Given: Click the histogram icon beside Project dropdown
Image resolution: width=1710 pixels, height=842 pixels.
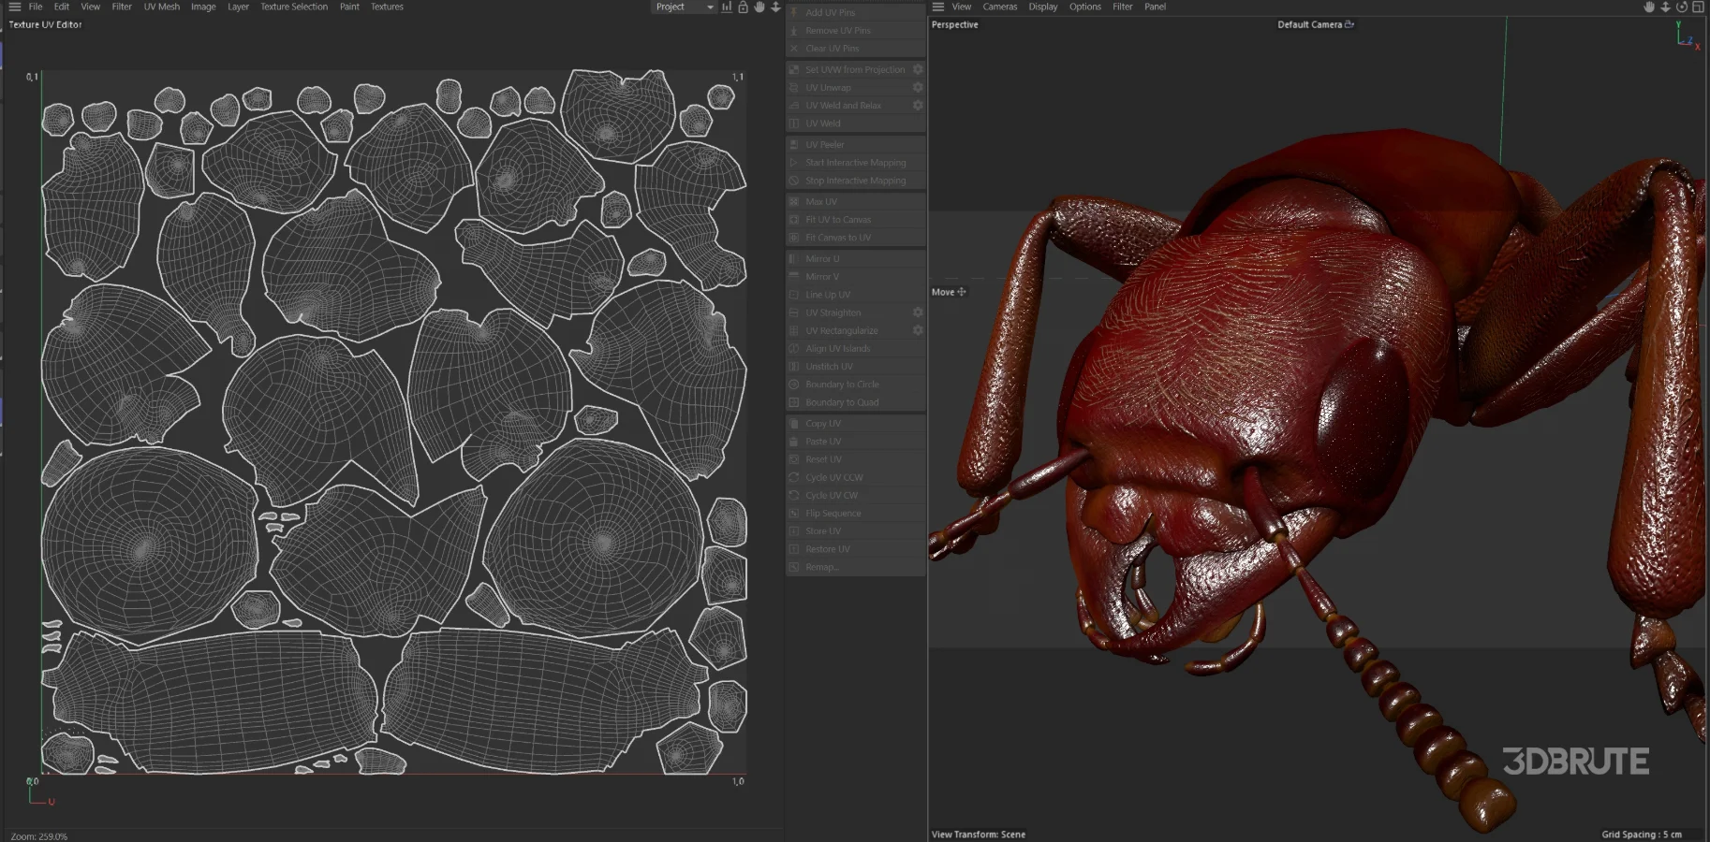Looking at the screenshot, I should [x=727, y=7].
